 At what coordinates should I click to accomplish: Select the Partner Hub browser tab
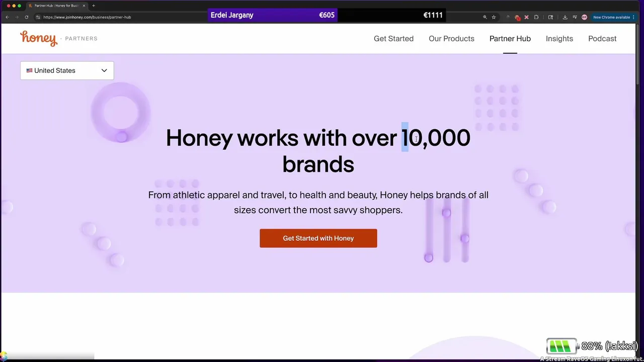click(56, 6)
